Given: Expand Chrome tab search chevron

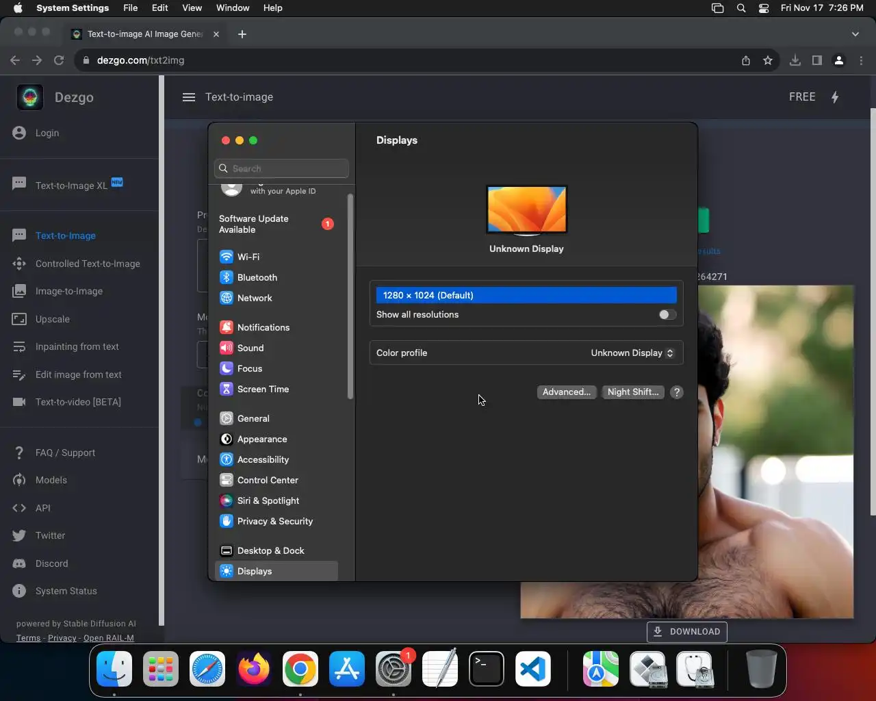Looking at the screenshot, I should tap(855, 34).
